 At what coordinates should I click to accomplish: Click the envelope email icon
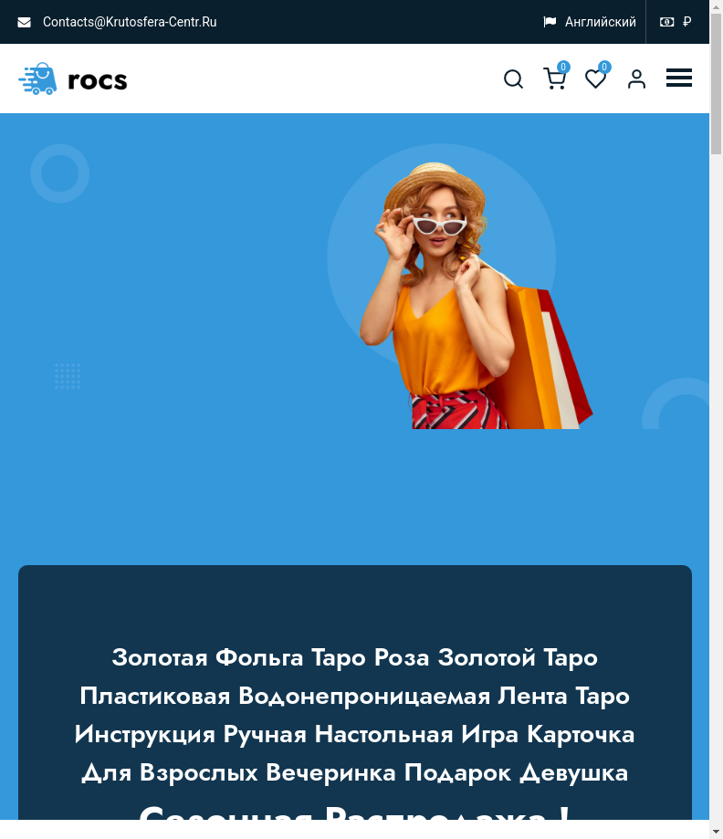tap(24, 23)
